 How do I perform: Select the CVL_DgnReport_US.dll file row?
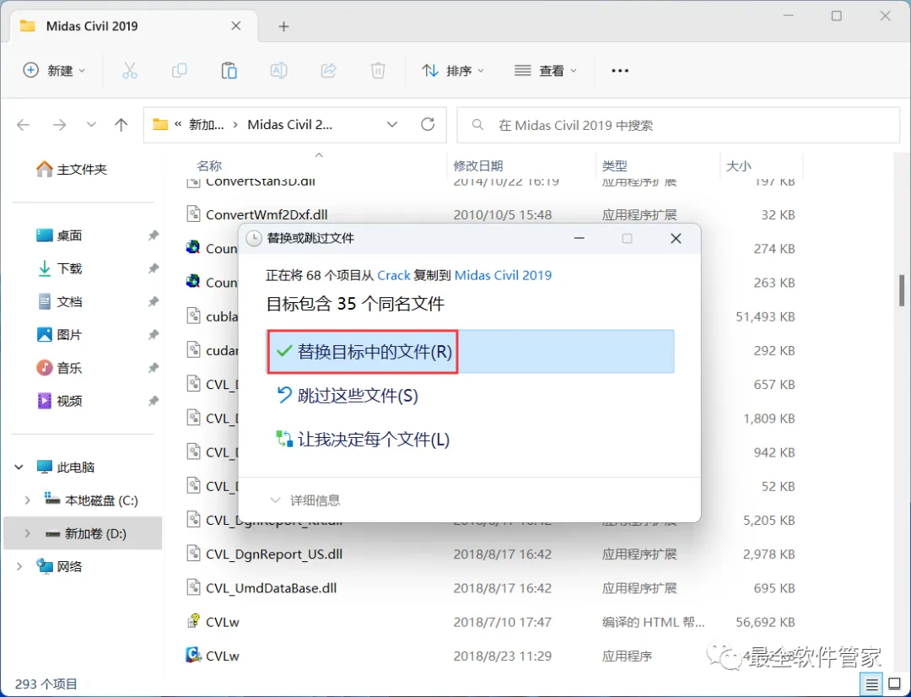[x=491, y=554]
